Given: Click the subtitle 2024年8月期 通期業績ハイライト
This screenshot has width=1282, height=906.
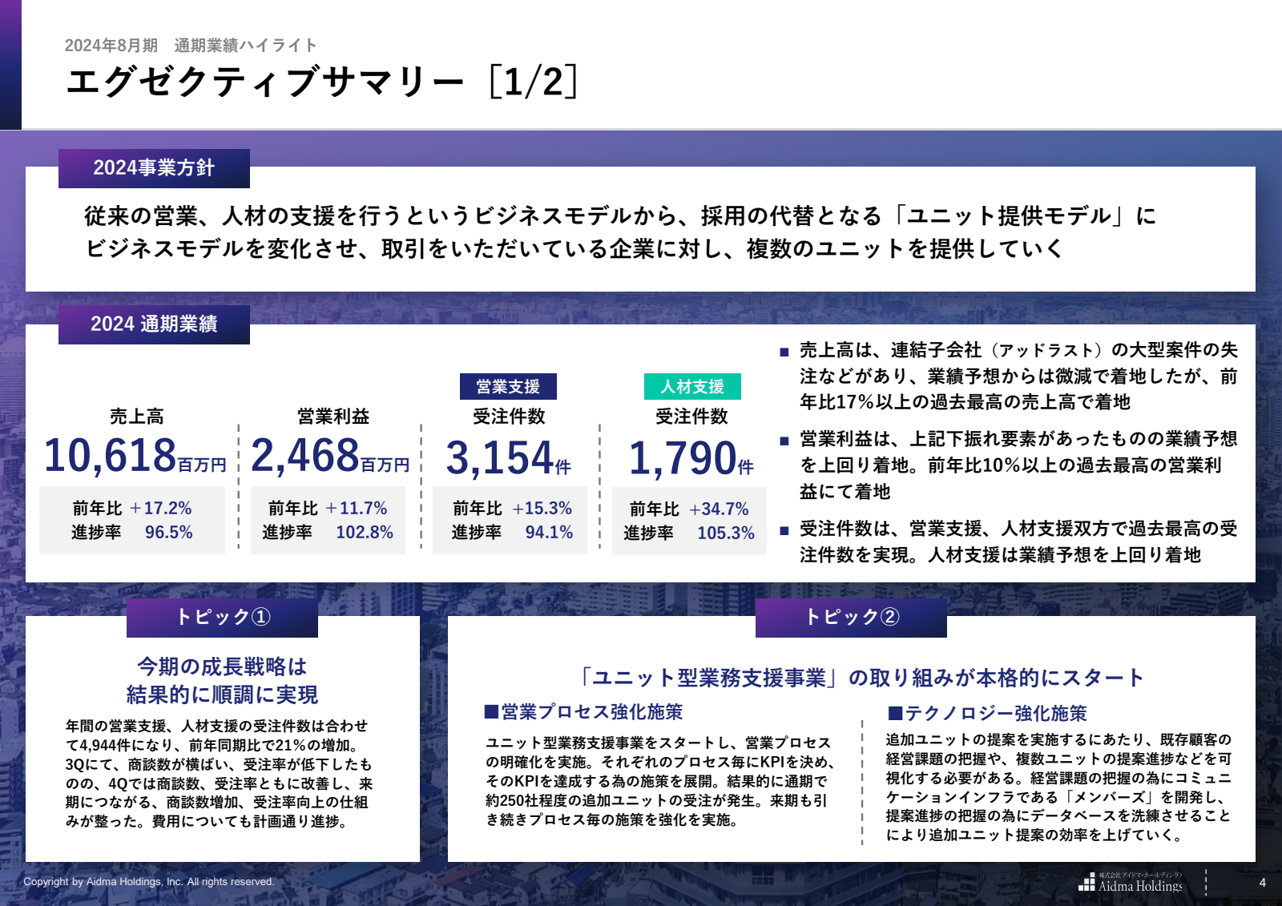Looking at the screenshot, I should point(191,46).
